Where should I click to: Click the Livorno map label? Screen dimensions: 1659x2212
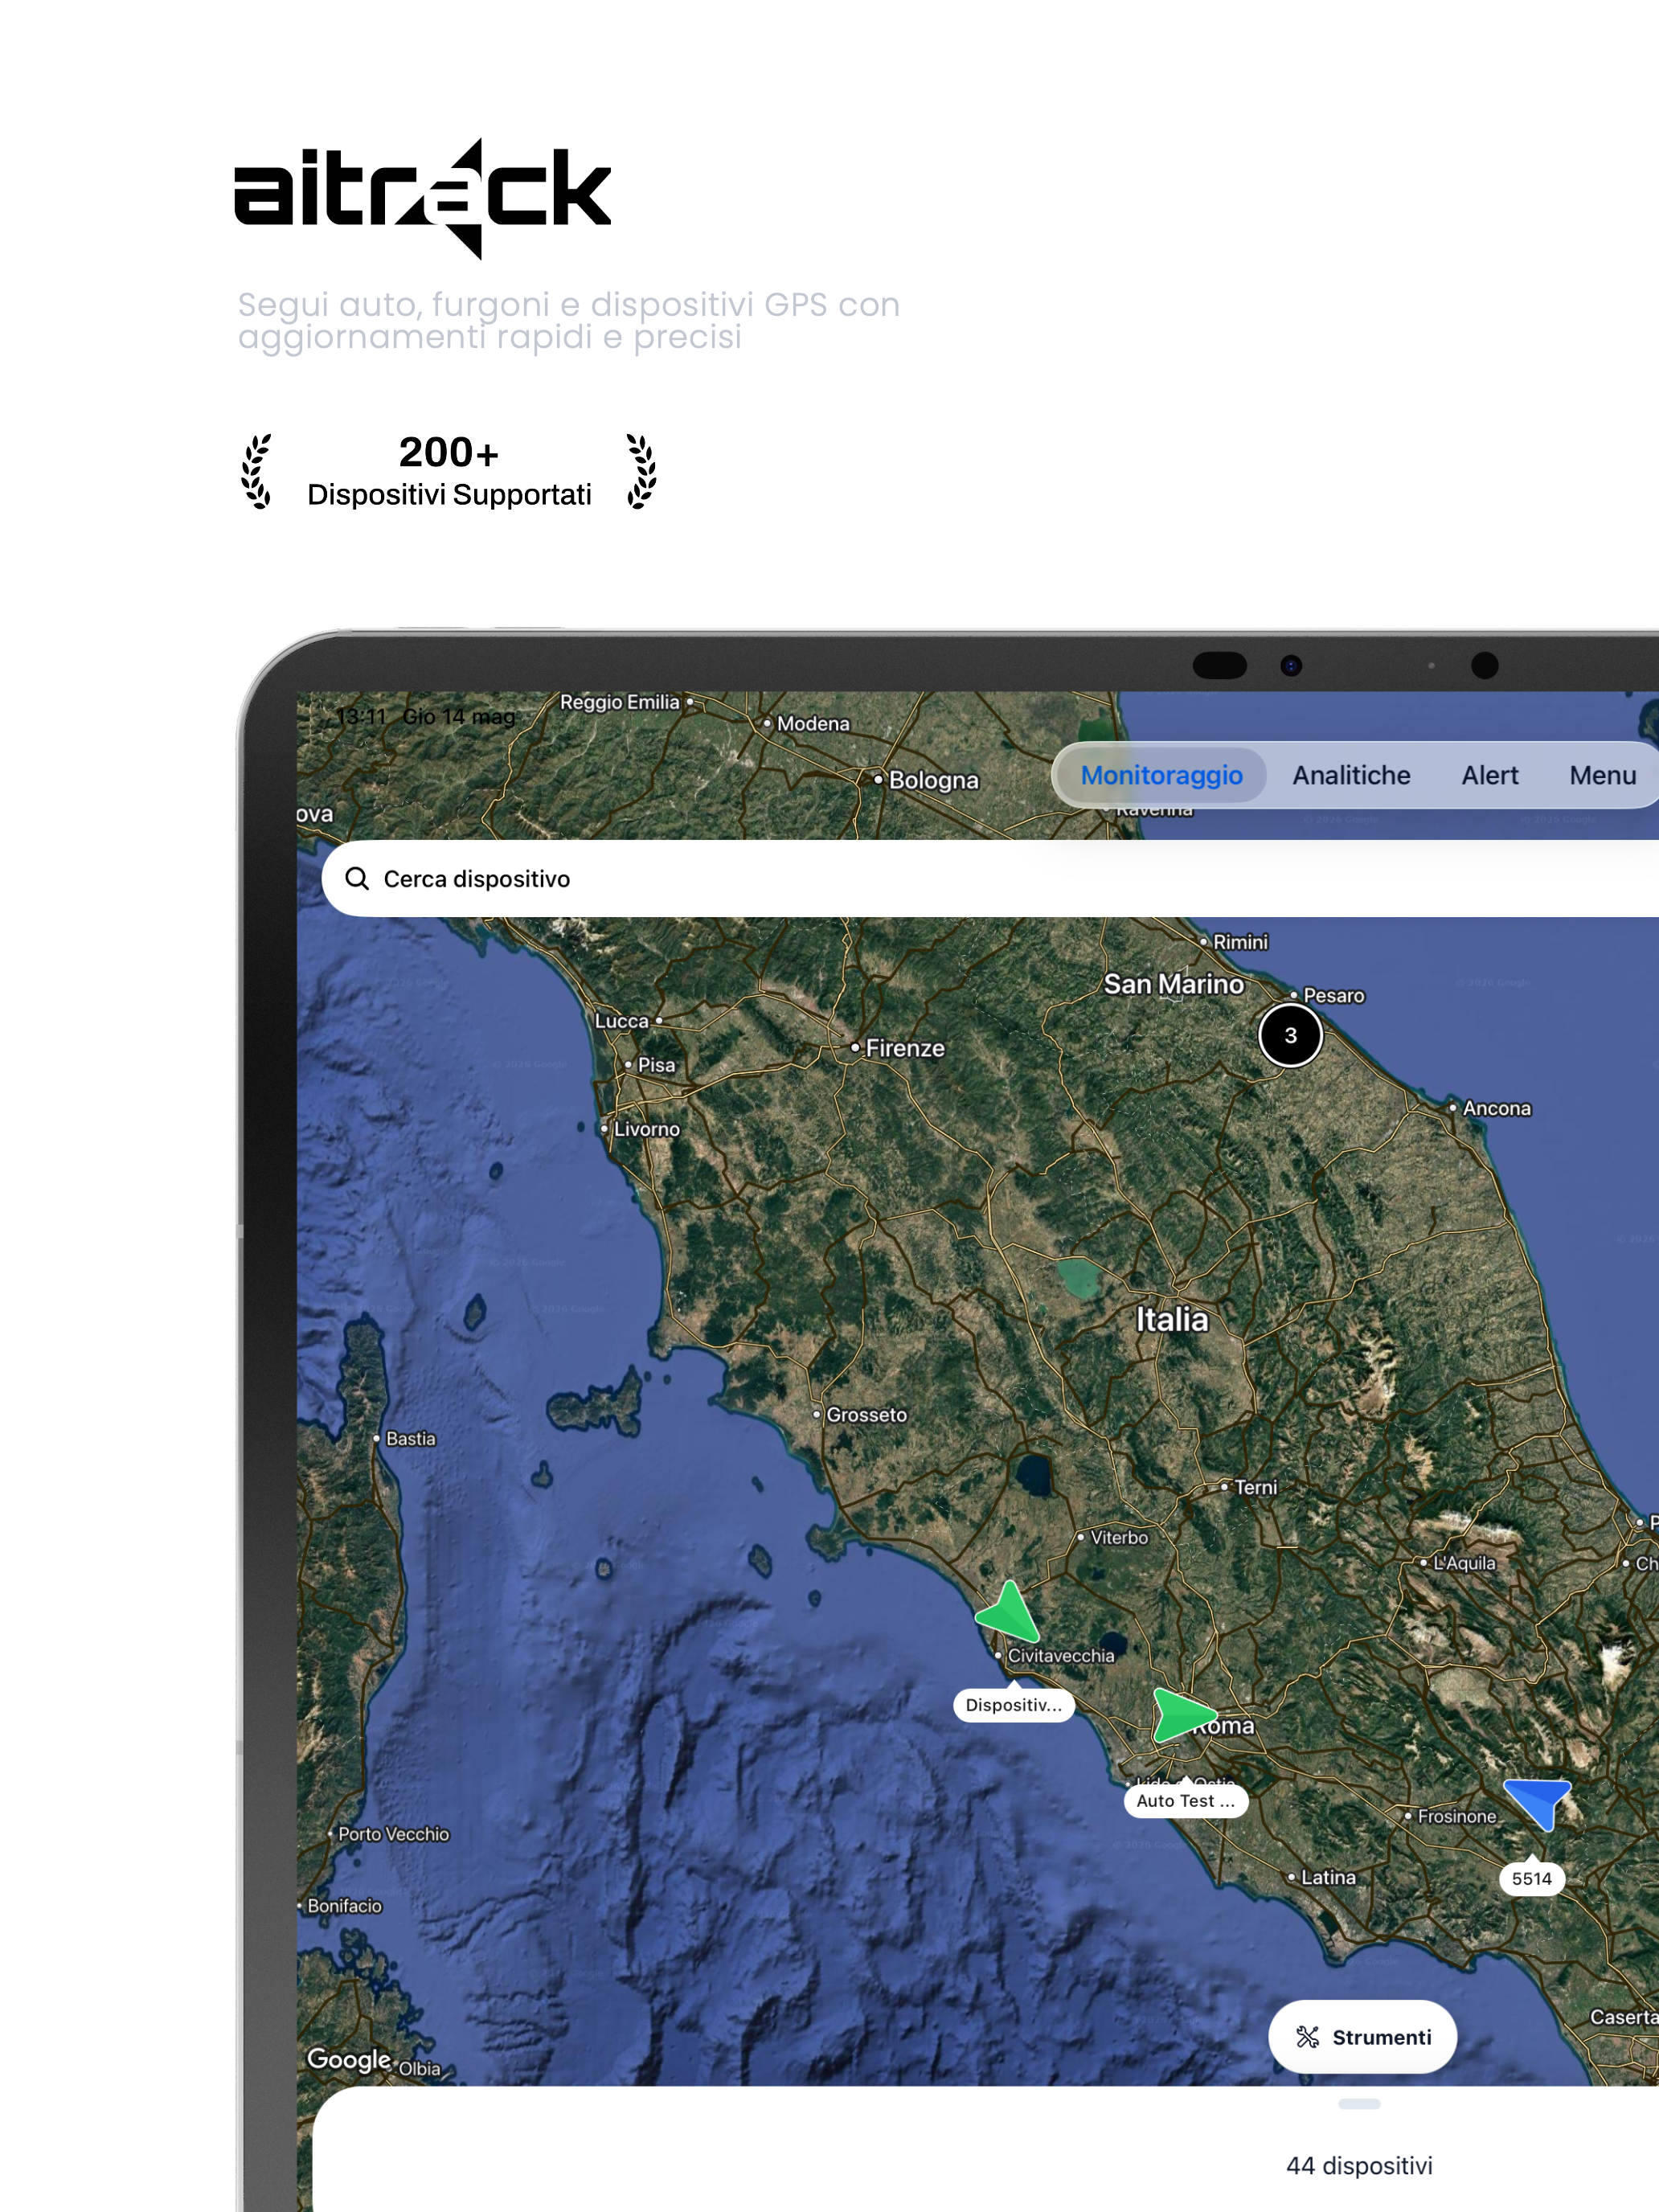646,1129
